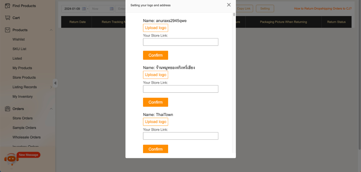The image size is (361, 172).
Task: Open the Wishlist menu item
Action: tap(19, 39)
